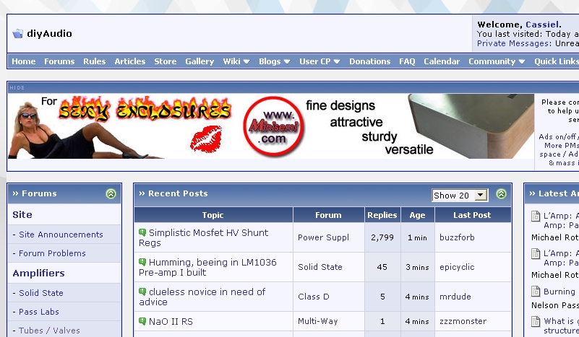The image size is (579, 337).
Task: Collapse the Forums panel with green arrow icon
Action: click(111, 193)
